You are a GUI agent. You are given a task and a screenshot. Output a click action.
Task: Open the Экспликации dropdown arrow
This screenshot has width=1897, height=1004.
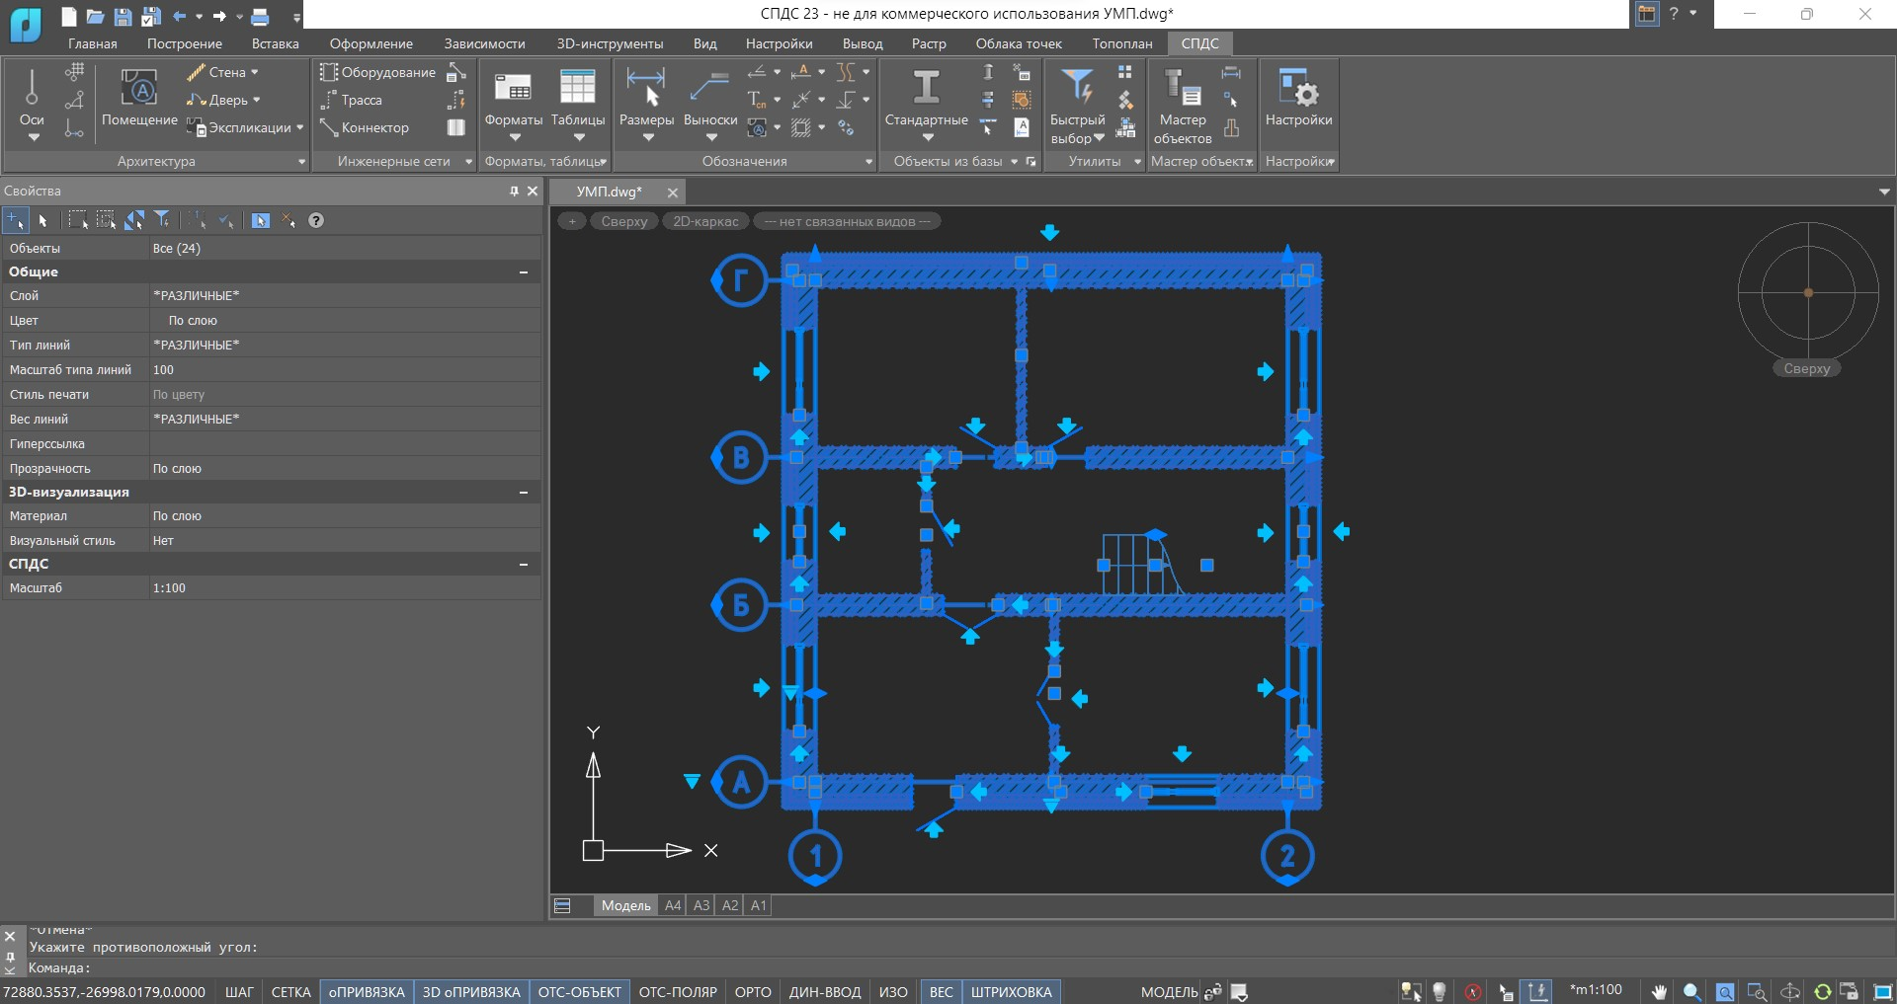[299, 127]
